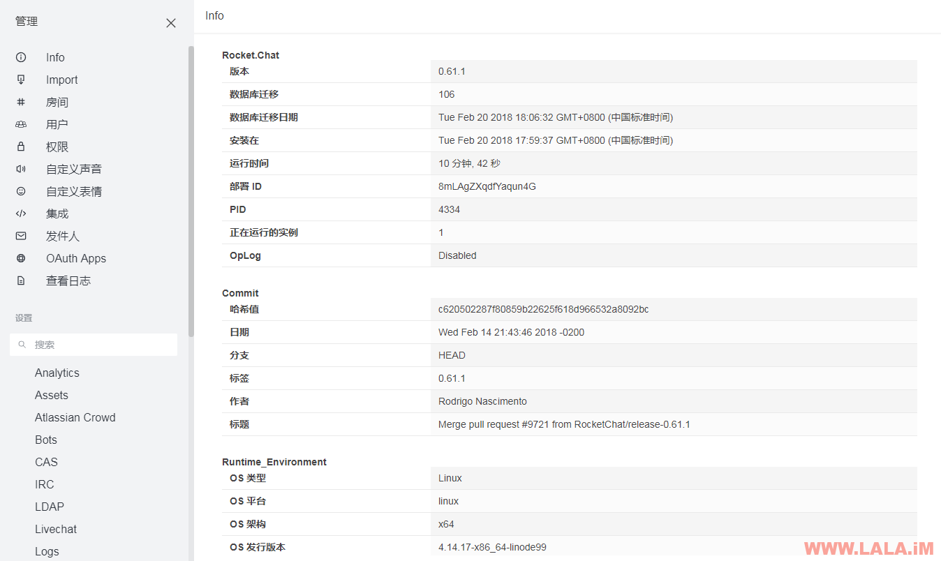Click the users icon beside 用户
This screenshot has width=941, height=561.
21,124
